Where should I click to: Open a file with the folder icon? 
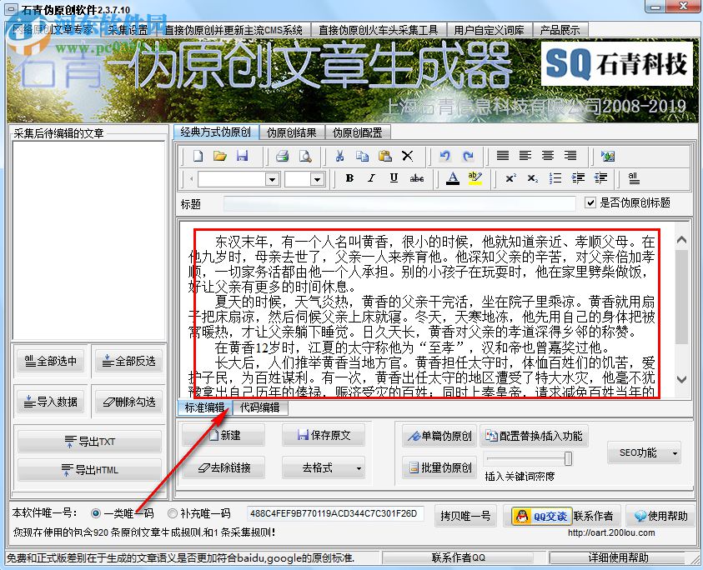pyautogui.click(x=219, y=156)
